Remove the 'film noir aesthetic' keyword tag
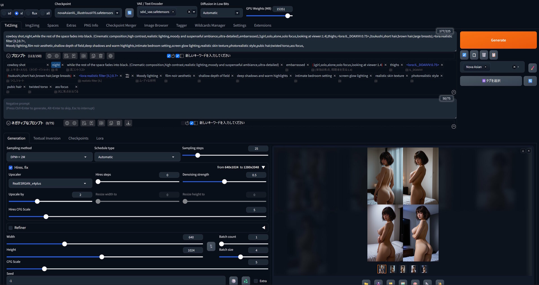 pyautogui.click(x=194, y=76)
